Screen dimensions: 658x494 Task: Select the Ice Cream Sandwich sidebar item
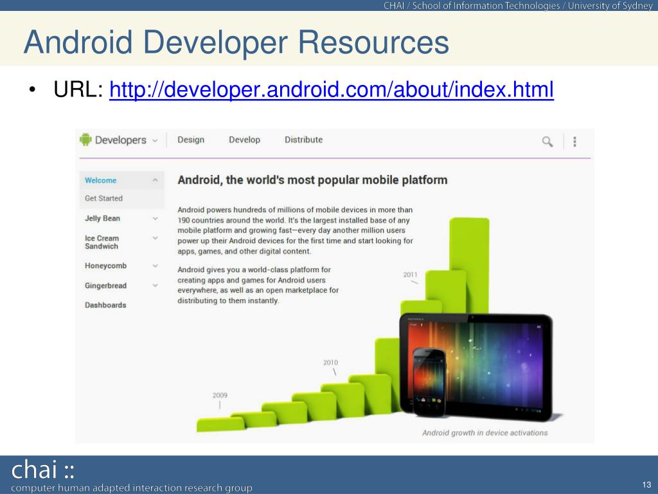pyautogui.click(x=102, y=242)
